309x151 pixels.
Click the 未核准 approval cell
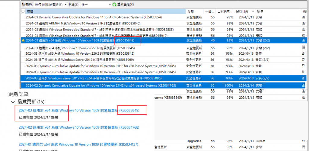[x=260, y=141]
